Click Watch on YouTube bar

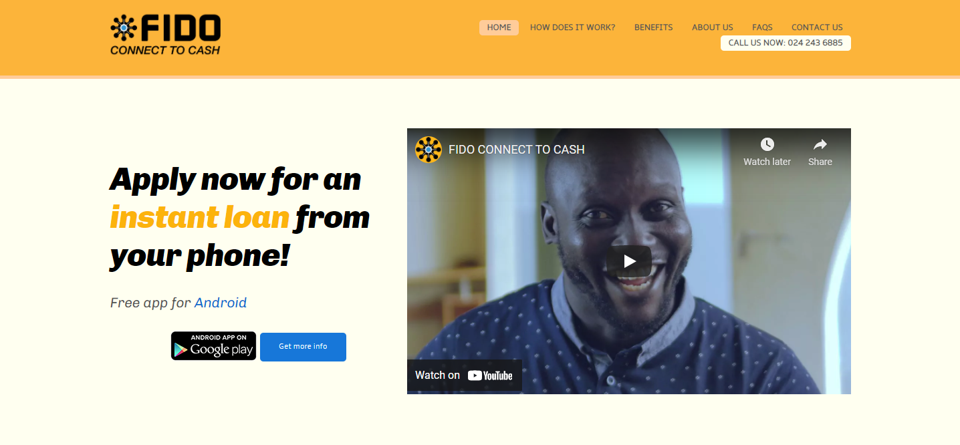click(x=465, y=376)
